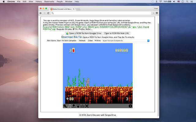
Task: Click Open a ROM file from Google Drive
Action: (84, 33)
